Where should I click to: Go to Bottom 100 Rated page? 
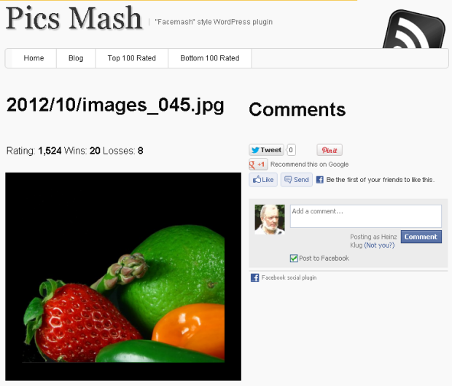[x=210, y=58]
